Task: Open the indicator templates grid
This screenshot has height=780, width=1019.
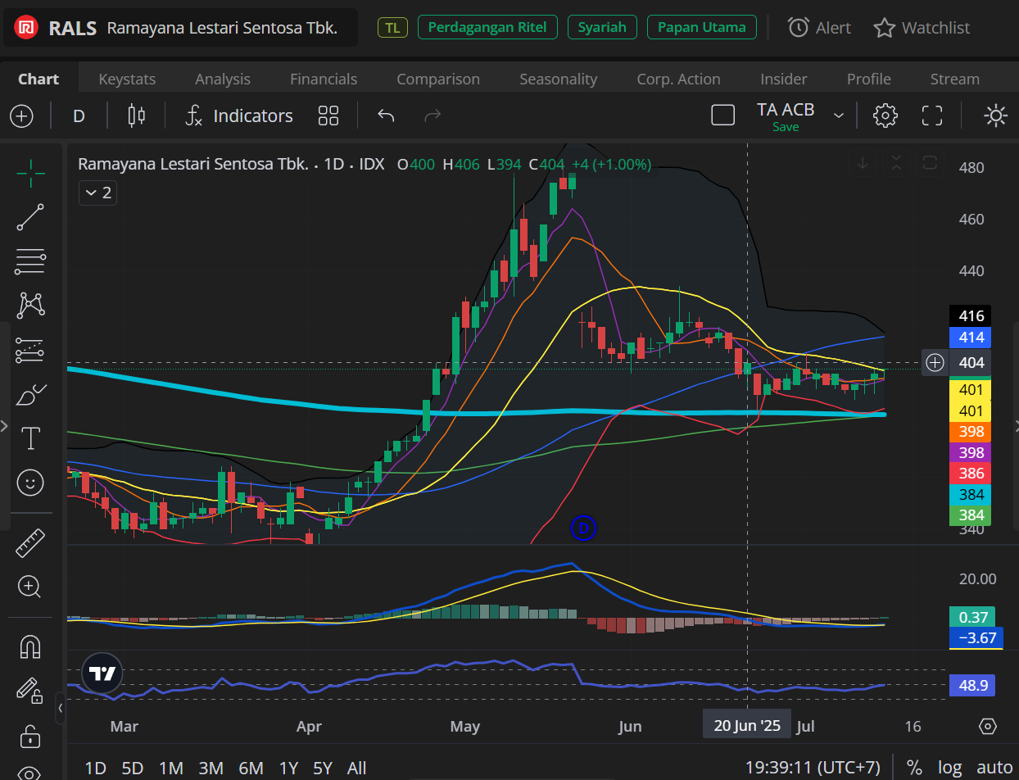Action: 328,116
